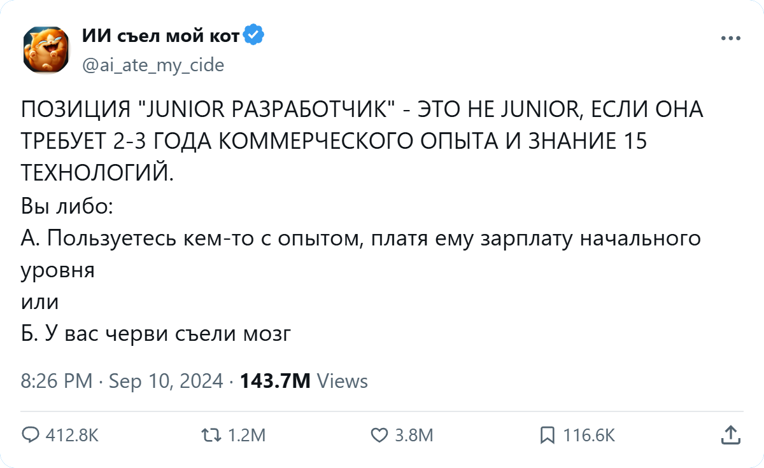The image size is (764, 468).
Task: Click the 116.6K bookmarks count
Action: pyautogui.click(x=589, y=436)
